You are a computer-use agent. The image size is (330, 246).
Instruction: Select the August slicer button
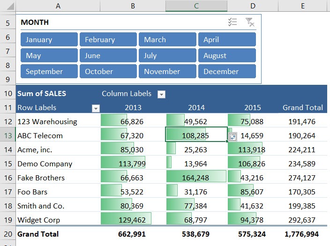(227, 55)
